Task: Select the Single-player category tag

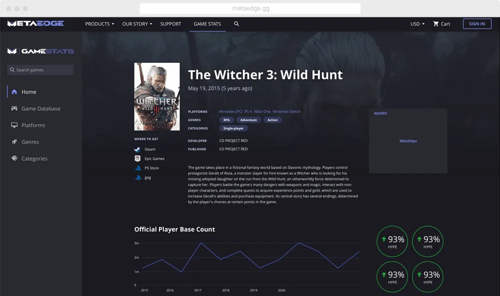Action: (x=233, y=128)
